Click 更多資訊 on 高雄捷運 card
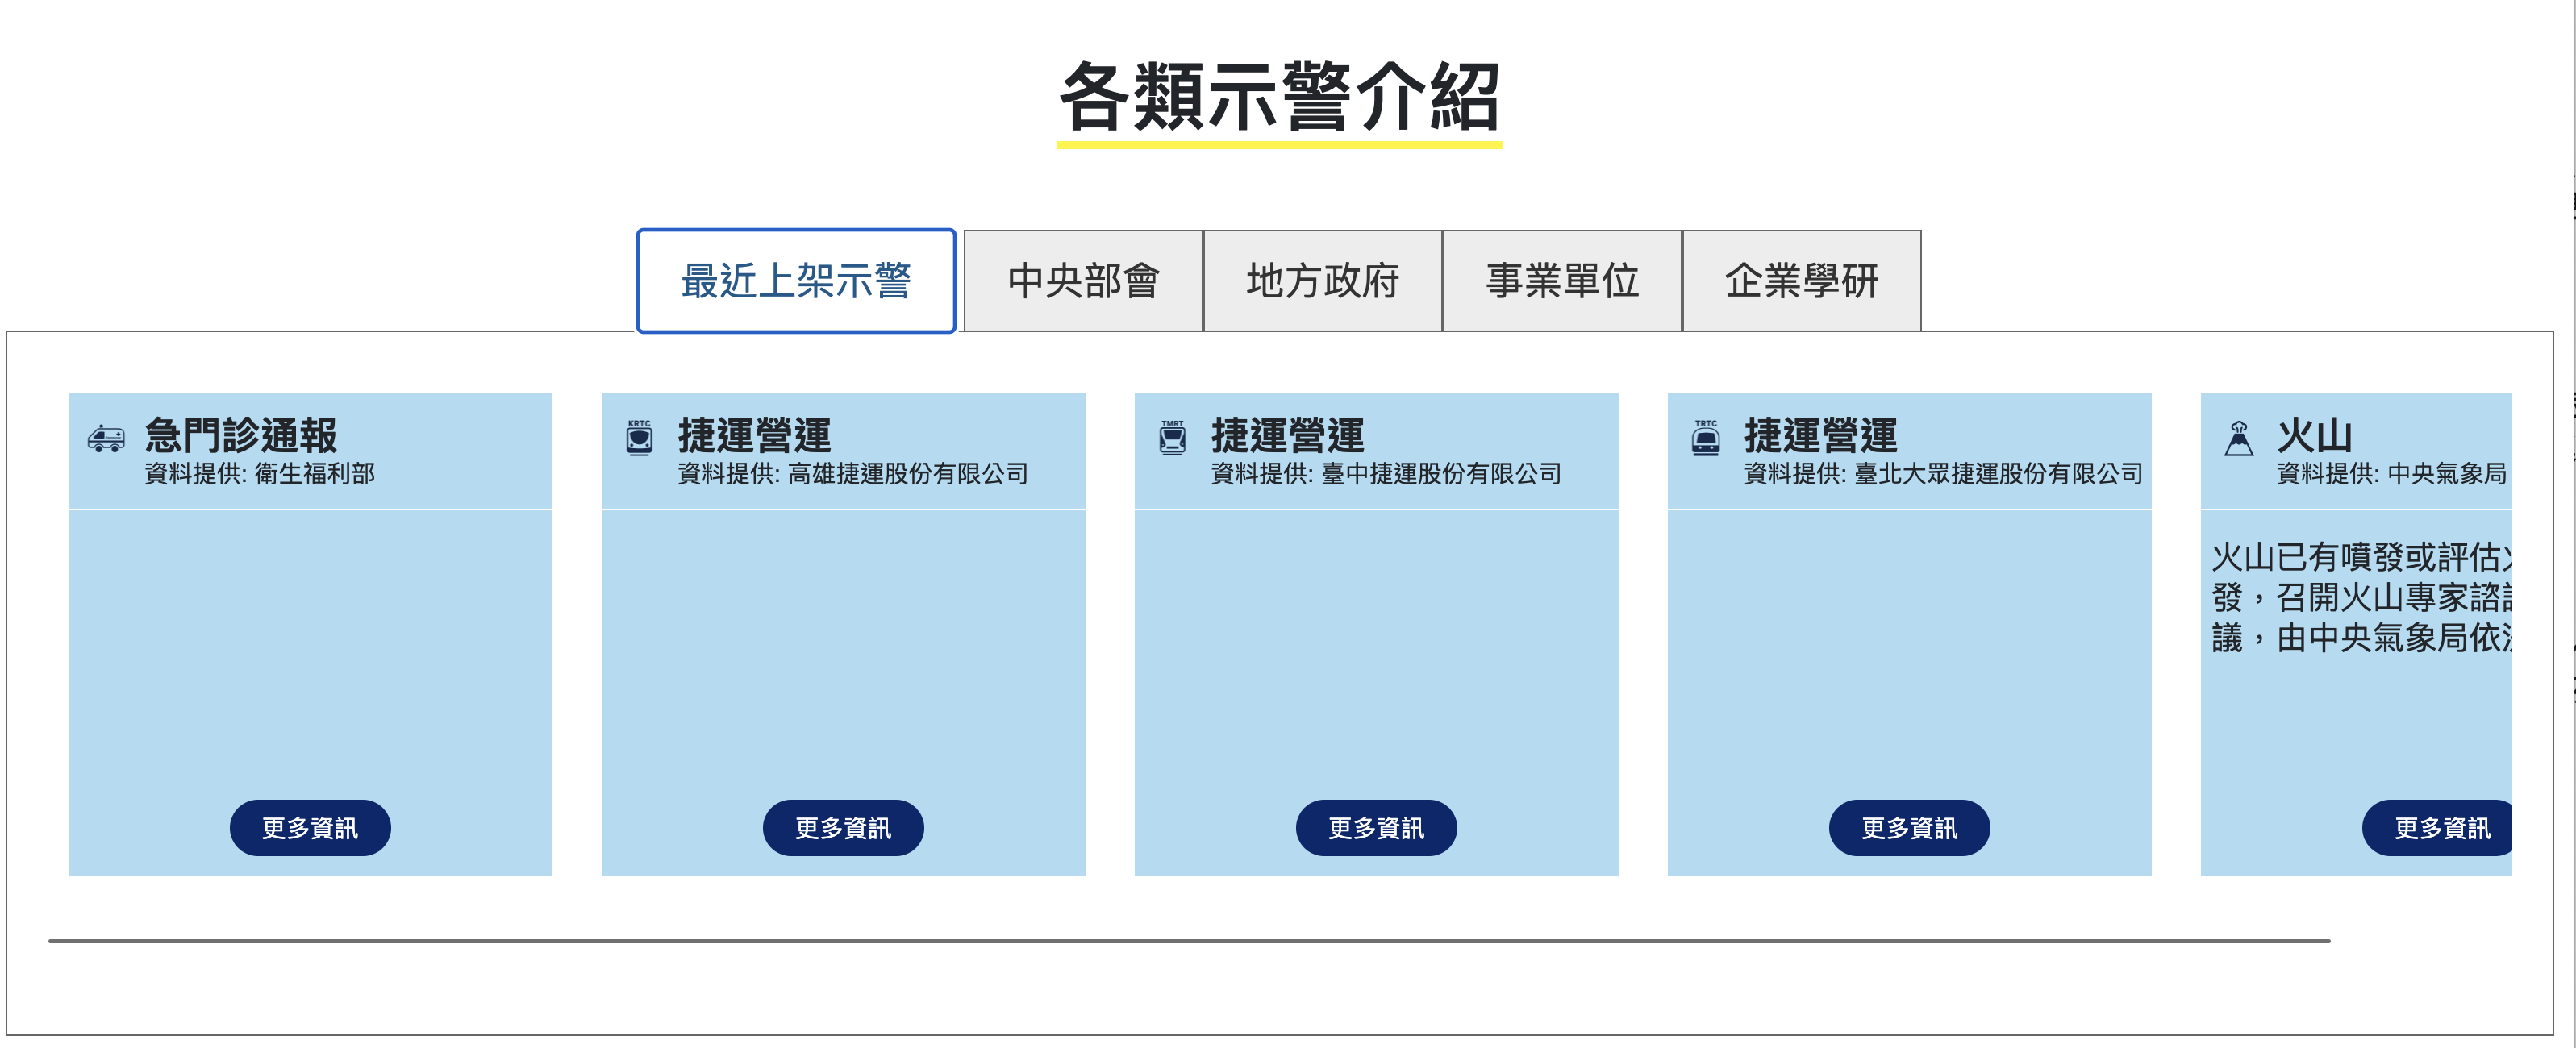The width and height of the screenshot is (2576, 1048). point(843,827)
